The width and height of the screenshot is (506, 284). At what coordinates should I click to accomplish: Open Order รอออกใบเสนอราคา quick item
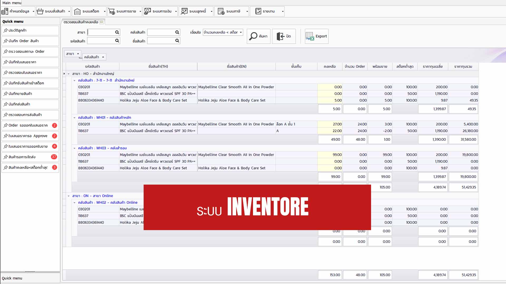[x=30, y=125]
